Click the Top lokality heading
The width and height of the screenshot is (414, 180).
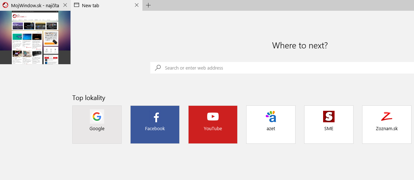pyautogui.click(x=89, y=98)
